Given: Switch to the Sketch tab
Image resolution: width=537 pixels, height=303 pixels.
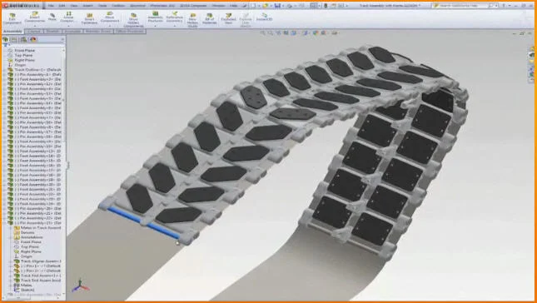Looking at the screenshot, I should click(52, 31).
